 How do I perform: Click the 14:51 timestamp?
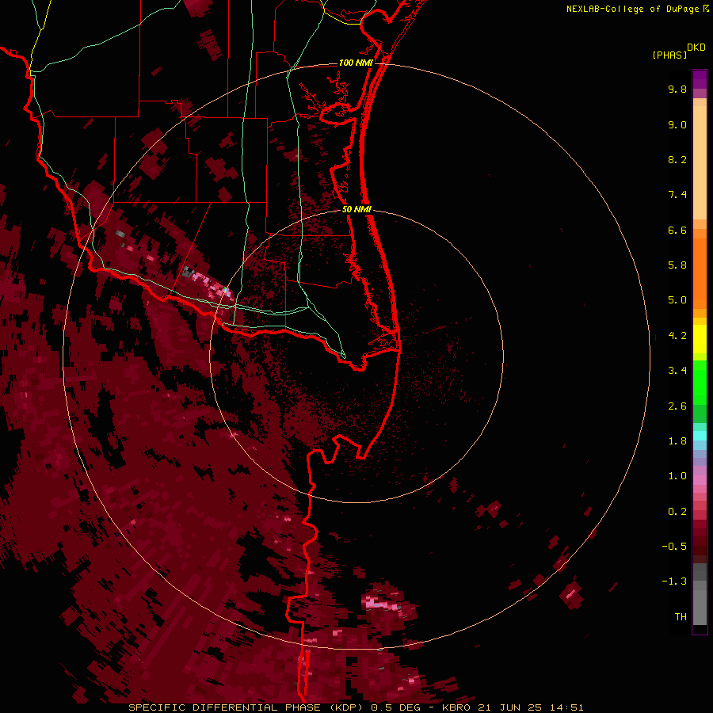(567, 707)
